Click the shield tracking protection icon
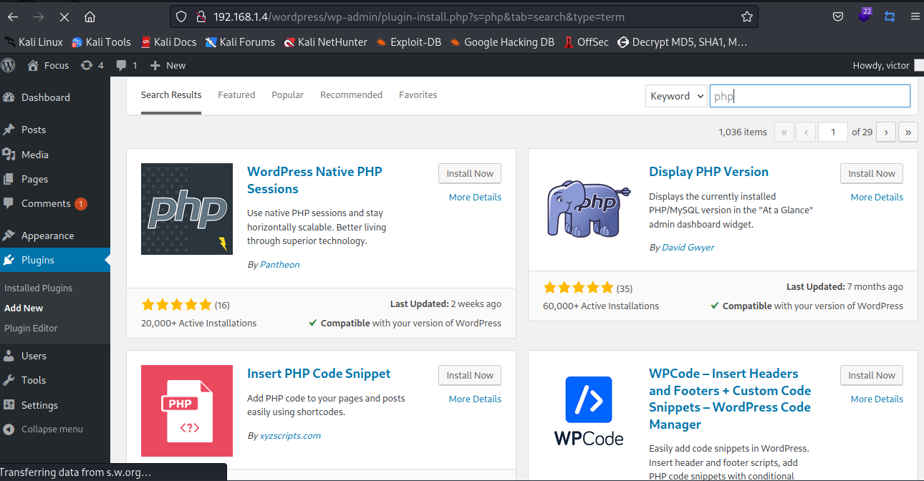Image resolution: width=924 pixels, height=481 pixels. 181,16
